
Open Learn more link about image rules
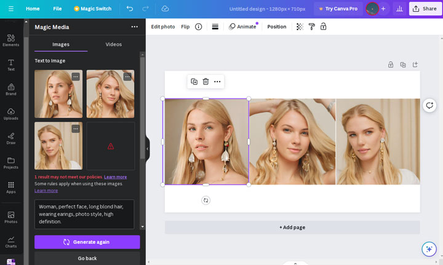pos(46,191)
